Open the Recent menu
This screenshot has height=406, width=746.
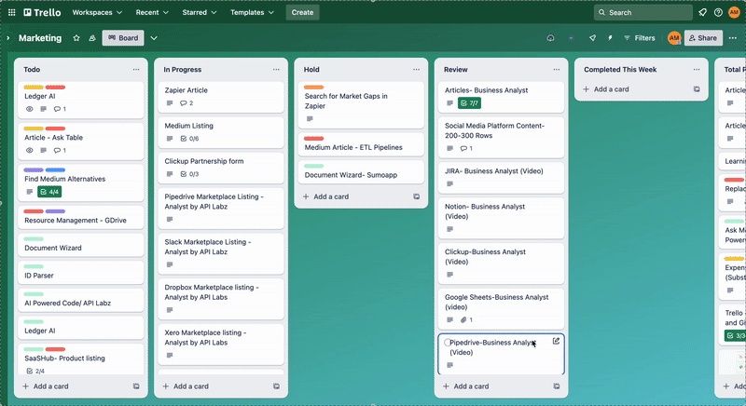[x=152, y=12]
